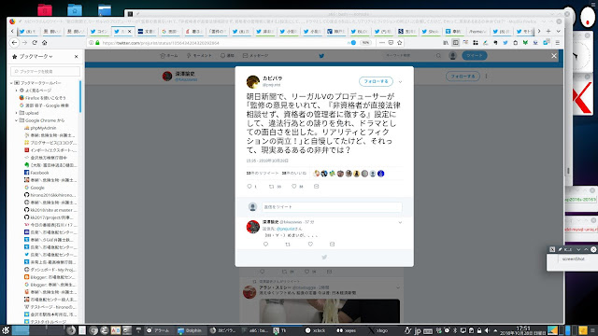Open the xclock task in the taskbar
The width and height of the screenshot is (598, 336).
315,330
